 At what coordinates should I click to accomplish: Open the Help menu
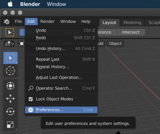(86, 22)
